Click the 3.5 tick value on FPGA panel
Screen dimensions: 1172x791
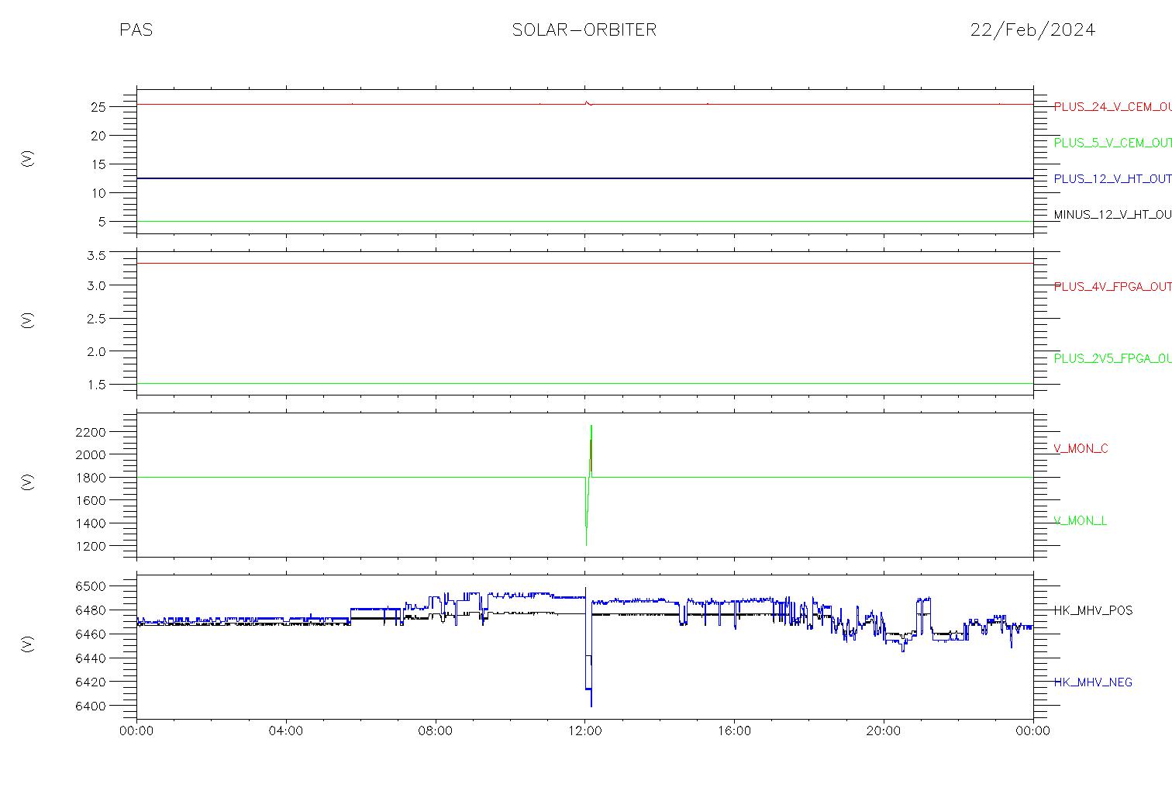click(x=96, y=255)
